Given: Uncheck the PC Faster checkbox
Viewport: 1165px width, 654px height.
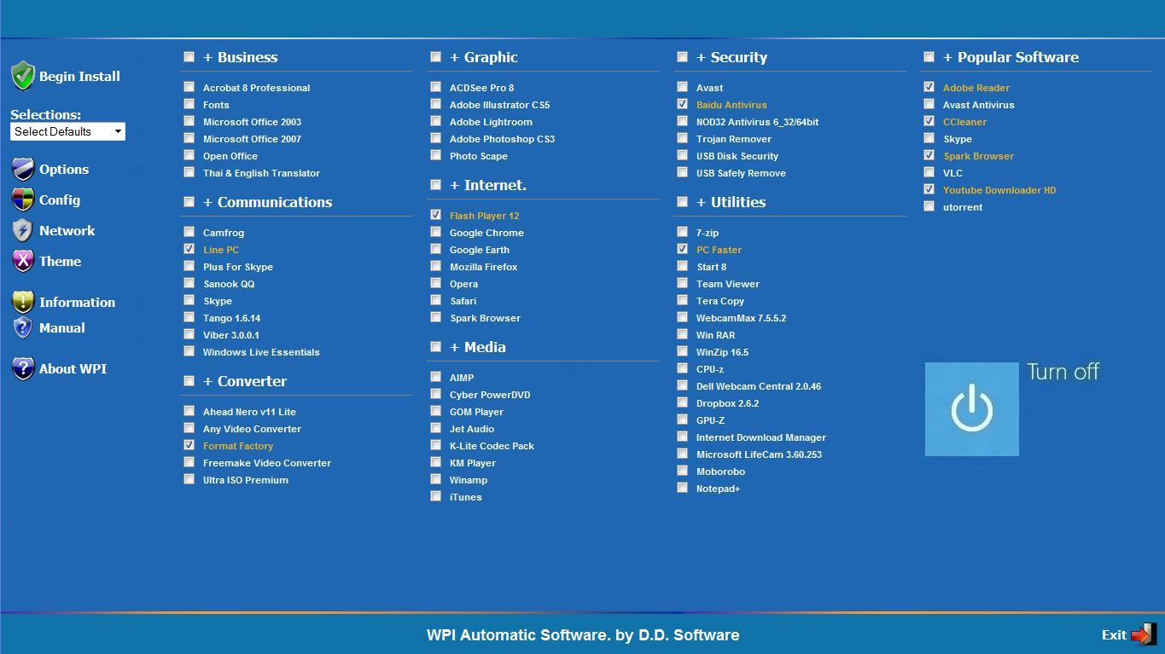Looking at the screenshot, I should (x=683, y=249).
